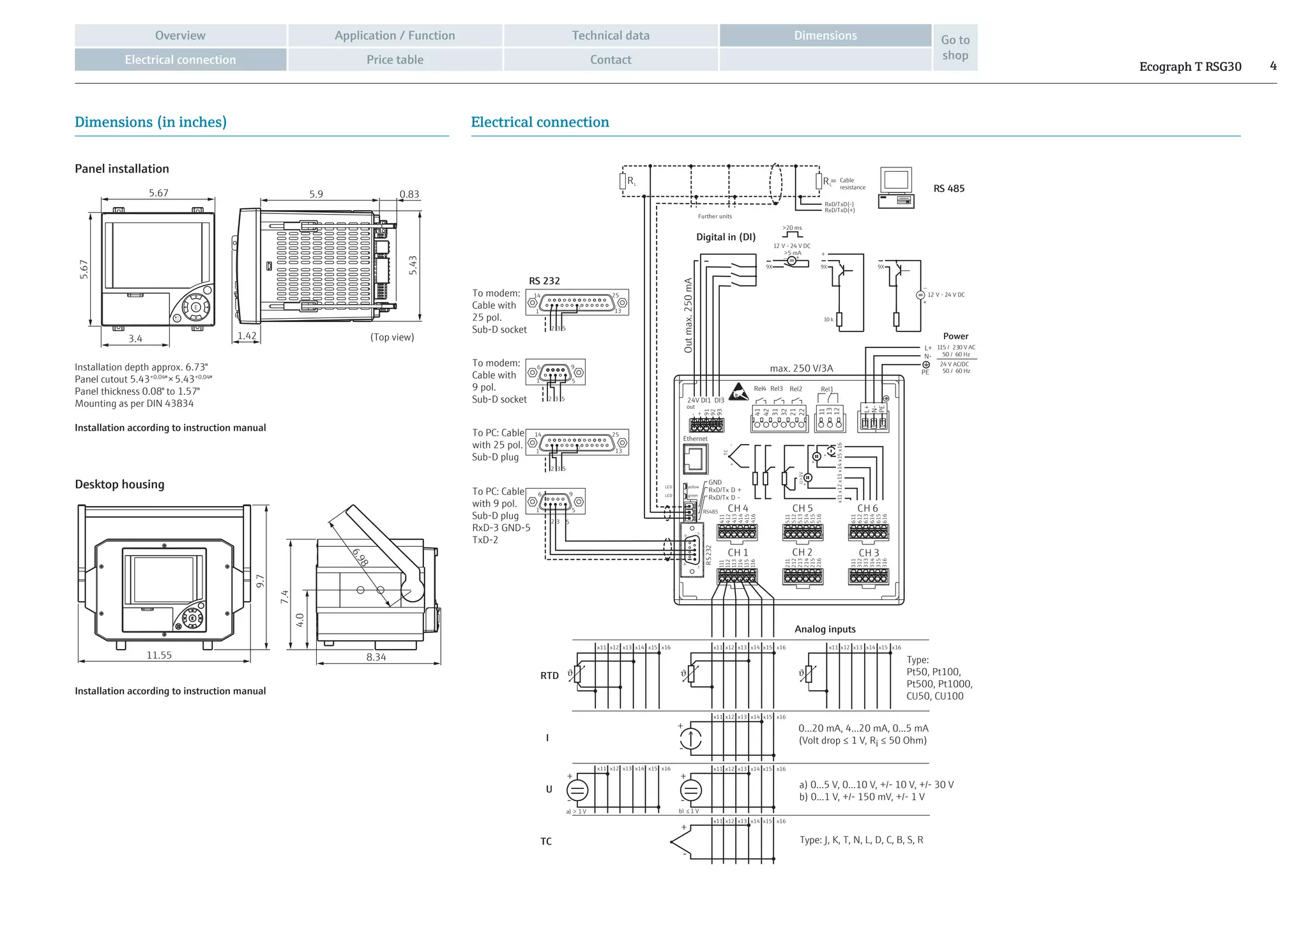Click the CH 6 terminal block
Viewport: 1308px width, 925px height.
pos(868,532)
